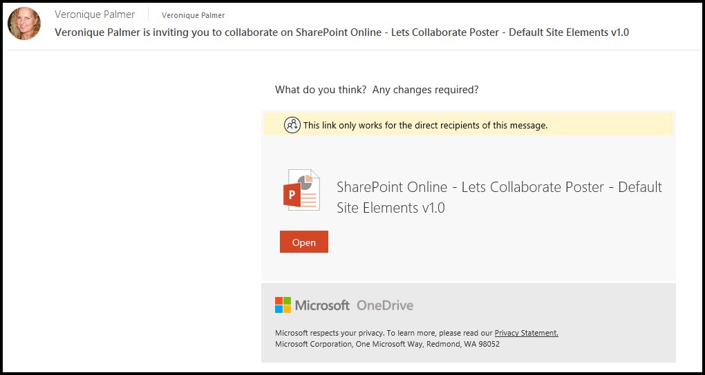Screen dimensions: 705x375
Task: Click the vertical divider between sender names
Action: (149, 15)
